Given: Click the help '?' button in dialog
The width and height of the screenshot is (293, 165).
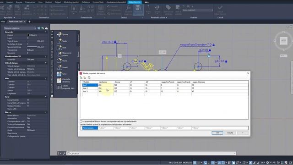Looking at the screenshot, I should pos(243,133).
